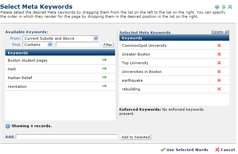
Task: Focus the Add keyword text field
Action: 66,137
